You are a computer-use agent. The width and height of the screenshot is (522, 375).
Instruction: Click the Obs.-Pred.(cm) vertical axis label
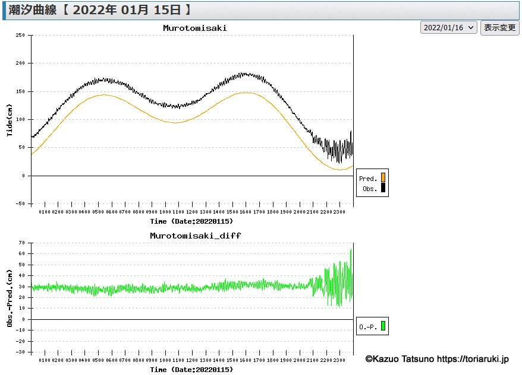tap(10, 297)
